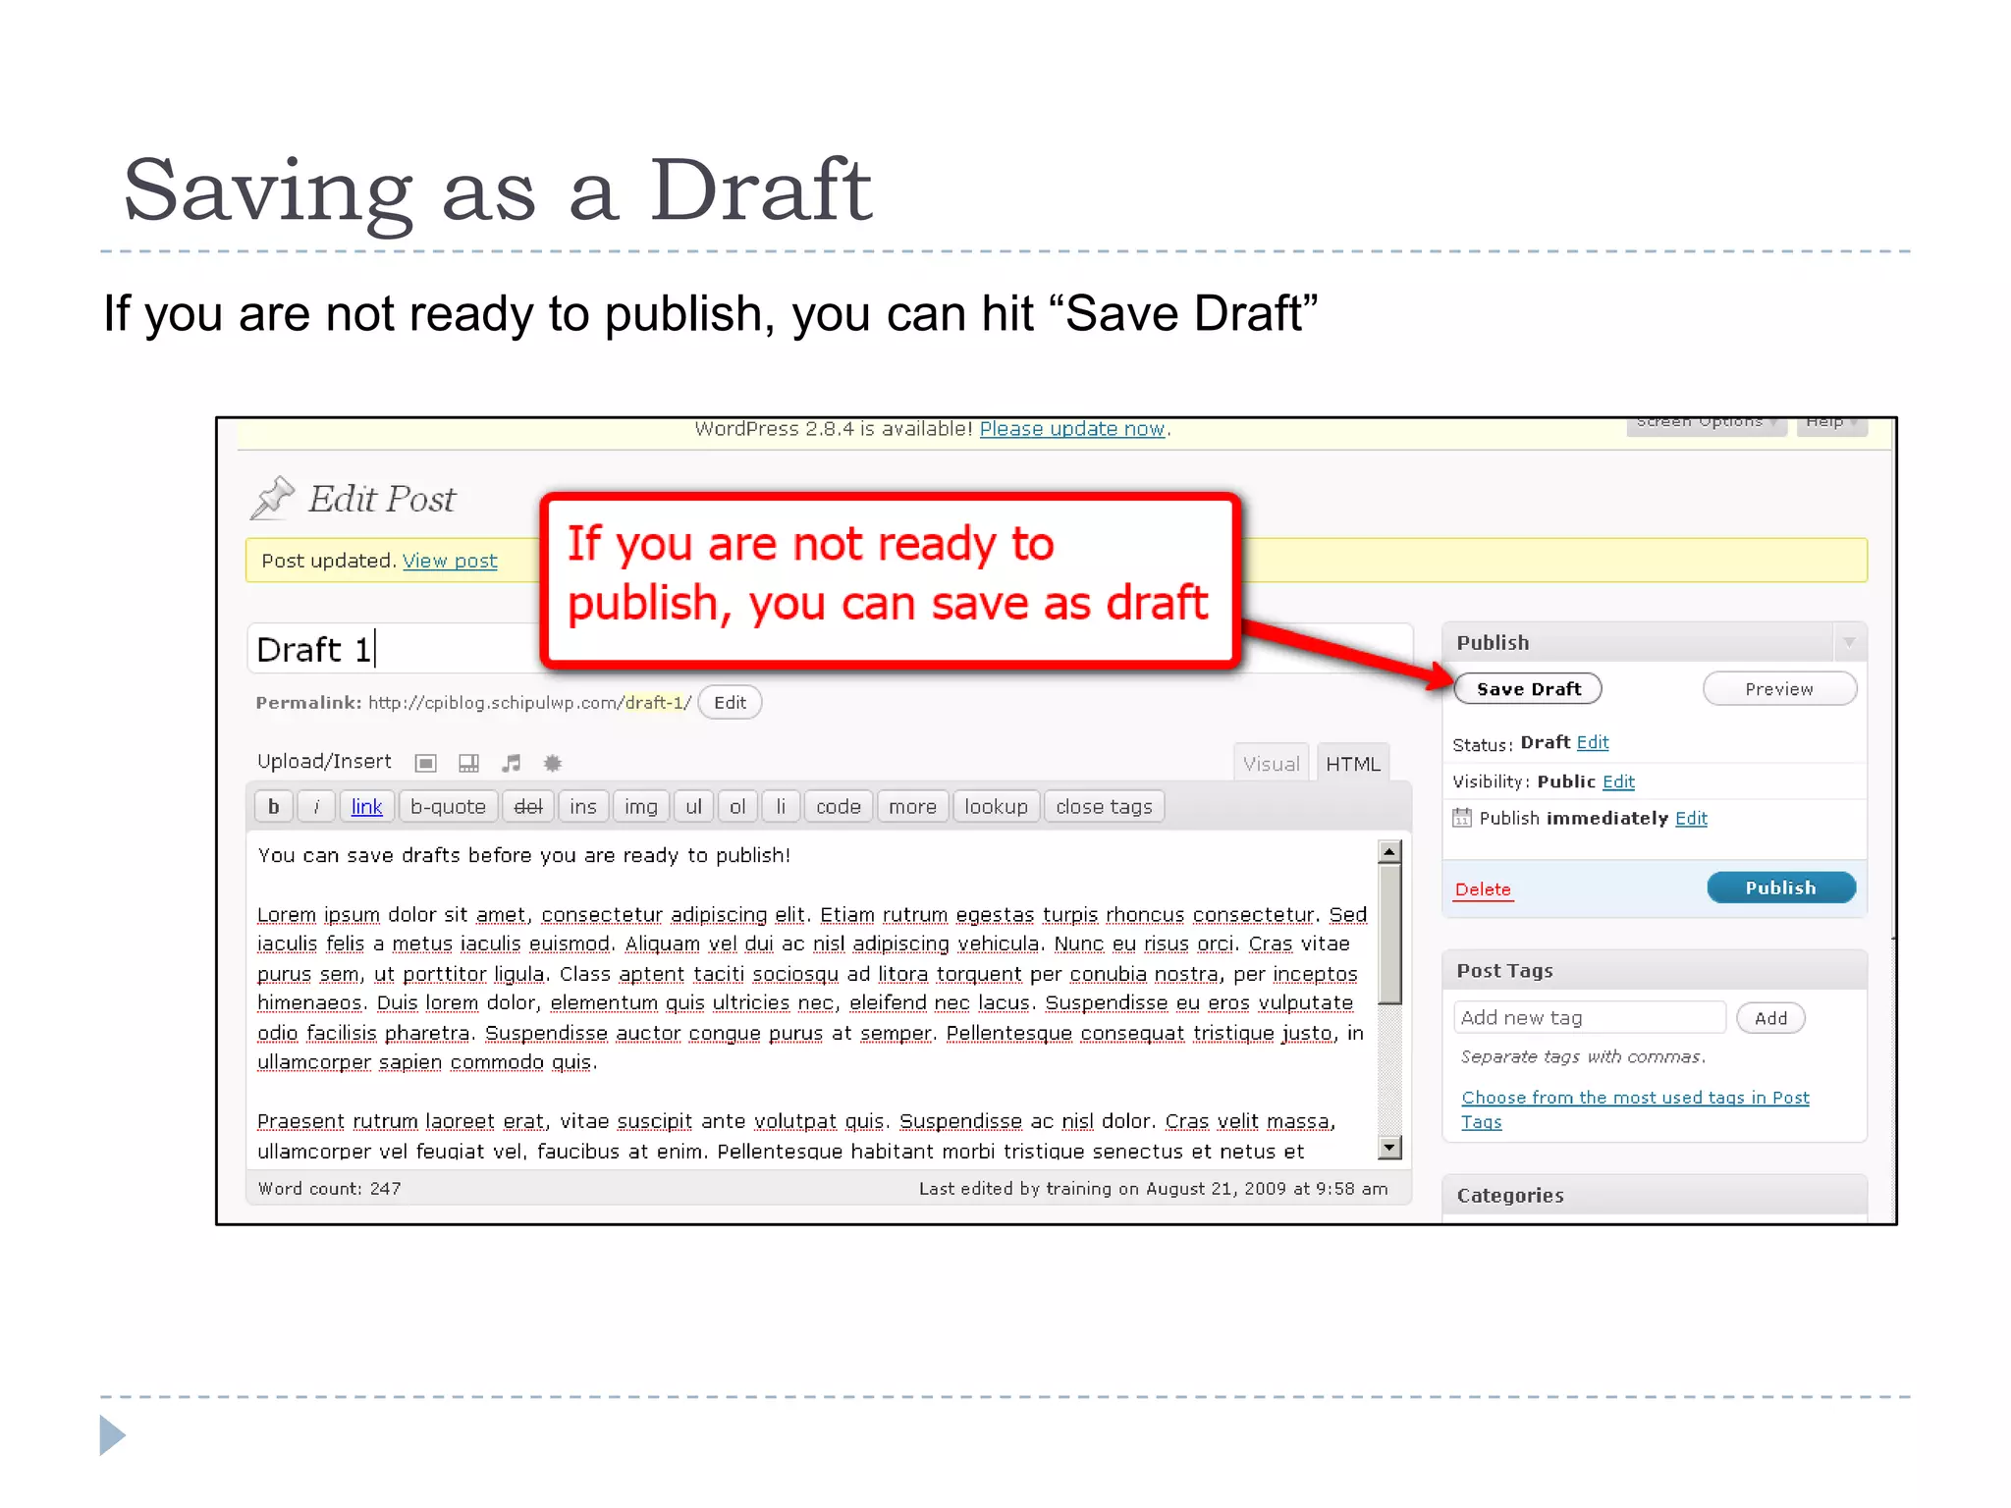Click the editor scrollbar down arrow
The image size is (2011, 1508).
tap(1388, 1146)
